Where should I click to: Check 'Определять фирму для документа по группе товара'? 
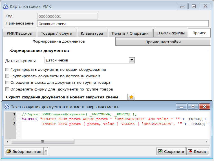(7, 89)
